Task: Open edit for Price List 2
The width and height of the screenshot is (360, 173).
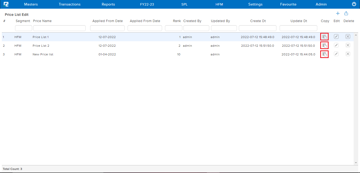Action: (336, 45)
